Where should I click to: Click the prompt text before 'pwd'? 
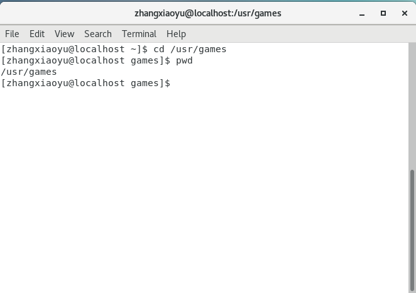(85, 60)
